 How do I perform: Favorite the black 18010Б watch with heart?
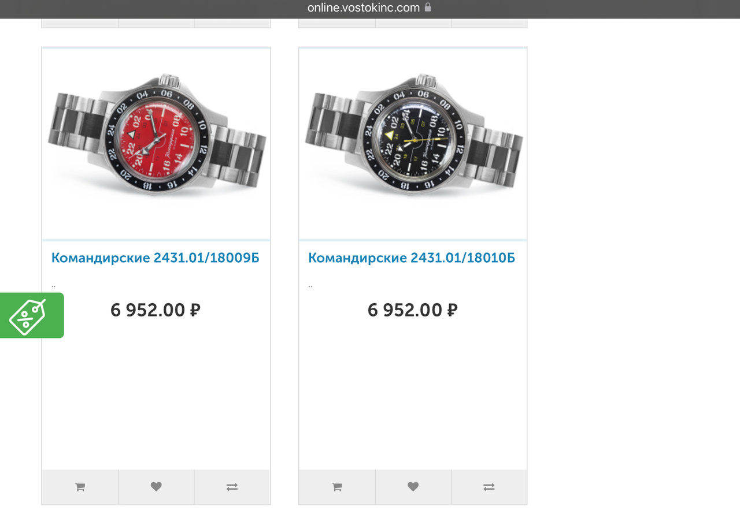[x=413, y=487]
